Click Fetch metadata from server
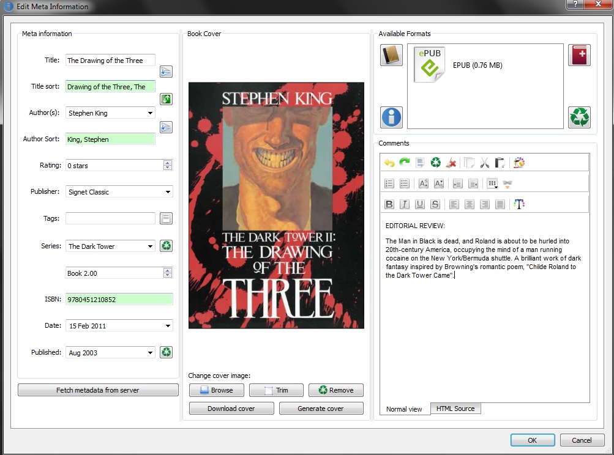This screenshot has height=455, width=614. click(x=98, y=390)
